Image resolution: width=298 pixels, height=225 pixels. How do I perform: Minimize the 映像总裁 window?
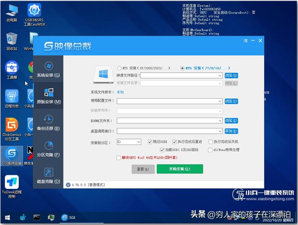click(x=253, y=40)
